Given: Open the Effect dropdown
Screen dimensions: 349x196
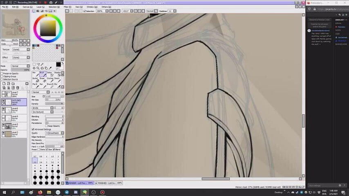Looking at the screenshot, I should (21, 58).
